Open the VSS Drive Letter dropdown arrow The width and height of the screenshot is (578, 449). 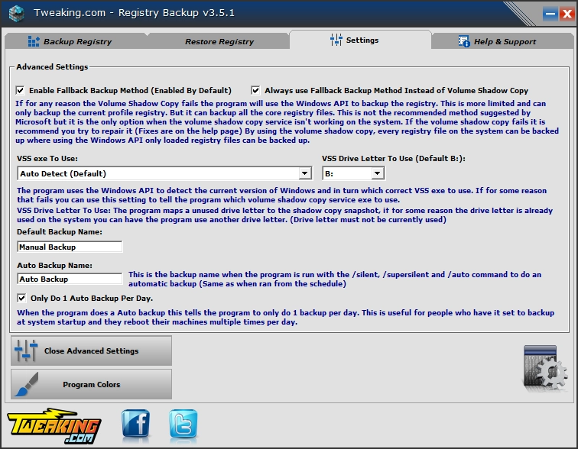[x=377, y=173]
